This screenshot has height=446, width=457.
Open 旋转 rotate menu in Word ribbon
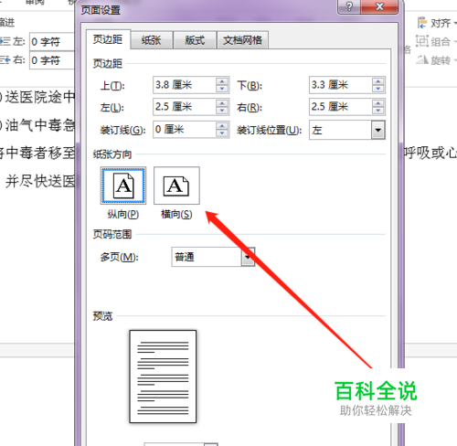click(443, 60)
